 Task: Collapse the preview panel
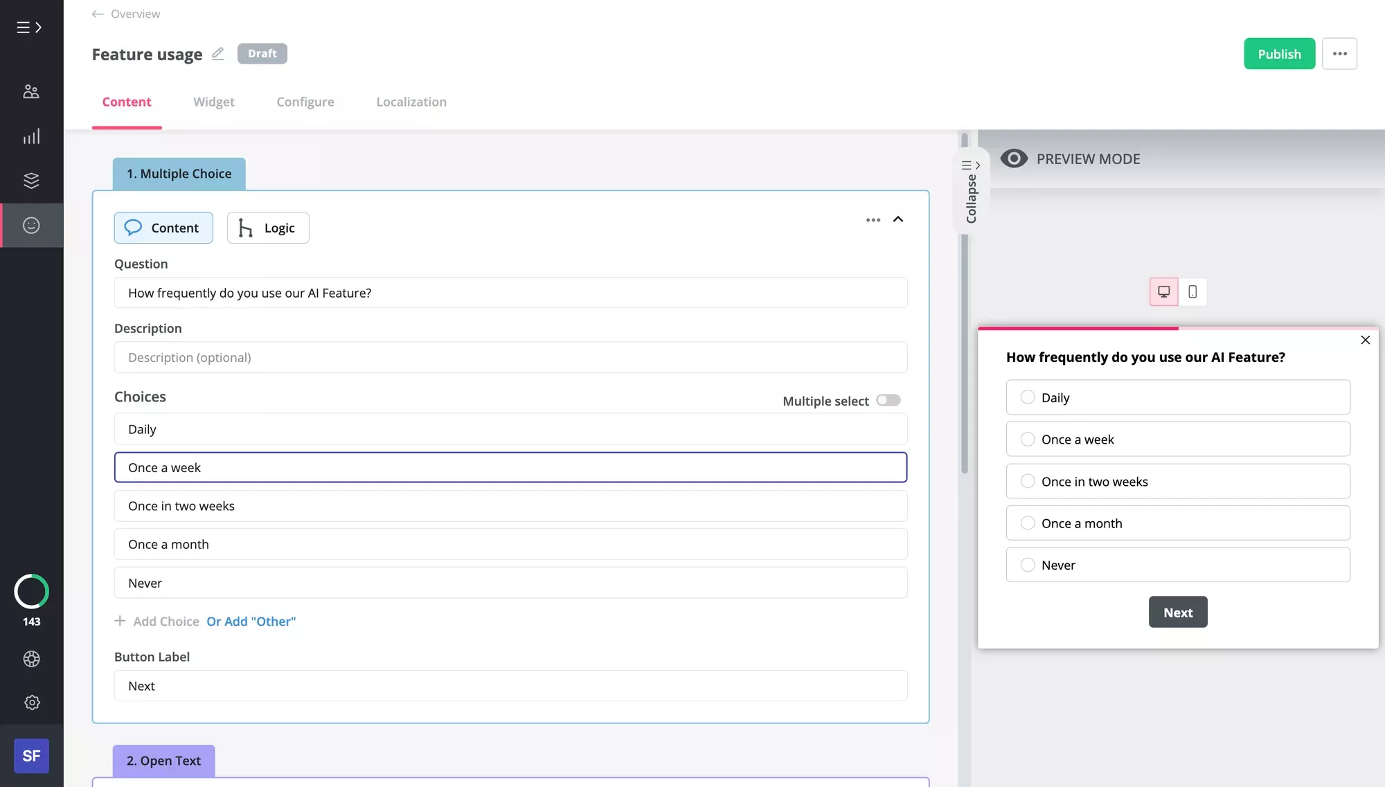[971, 192]
